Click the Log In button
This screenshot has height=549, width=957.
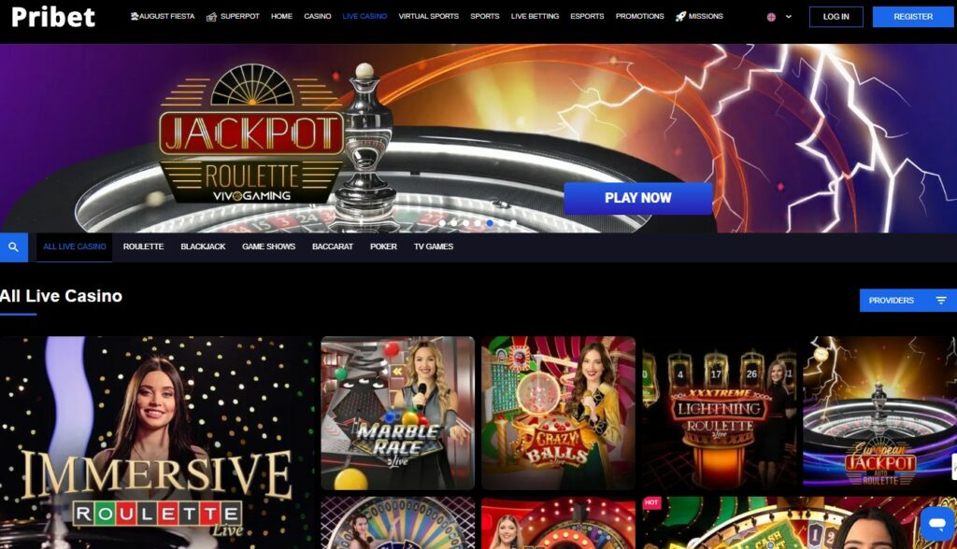click(836, 17)
